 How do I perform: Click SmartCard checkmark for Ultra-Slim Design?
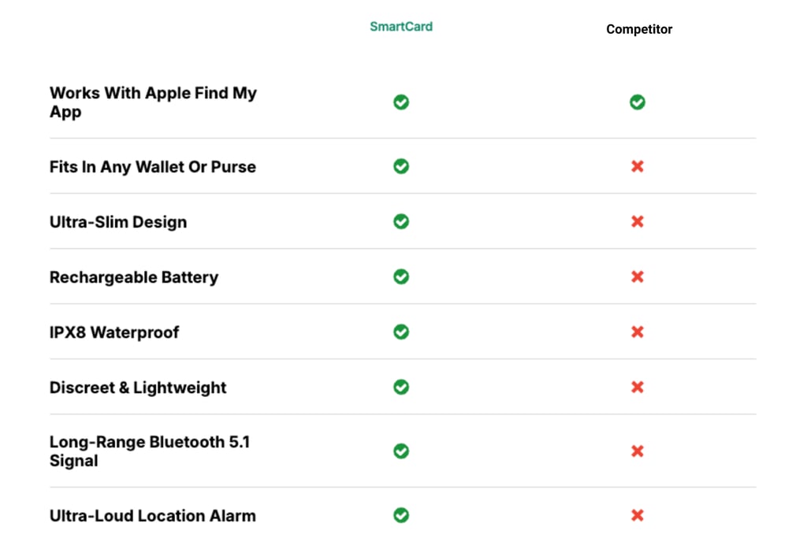[x=401, y=221]
